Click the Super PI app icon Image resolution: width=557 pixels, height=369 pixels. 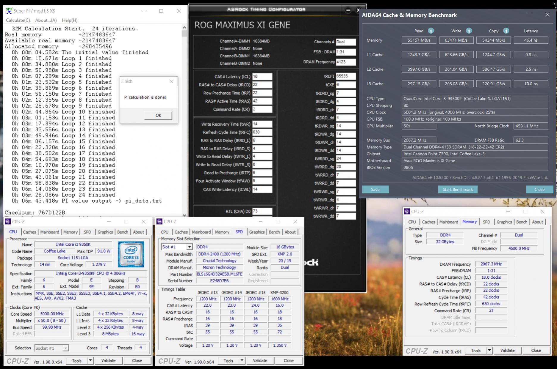coord(9,11)
